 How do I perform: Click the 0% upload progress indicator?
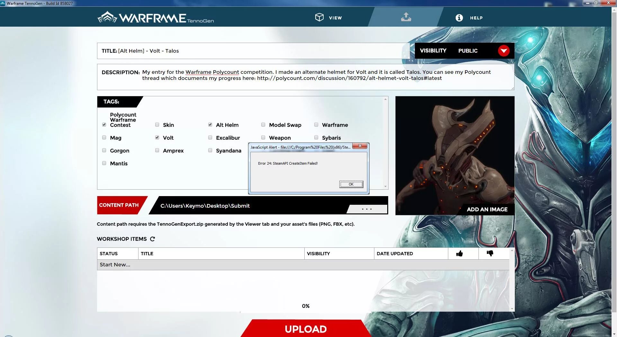pos(306,306)
